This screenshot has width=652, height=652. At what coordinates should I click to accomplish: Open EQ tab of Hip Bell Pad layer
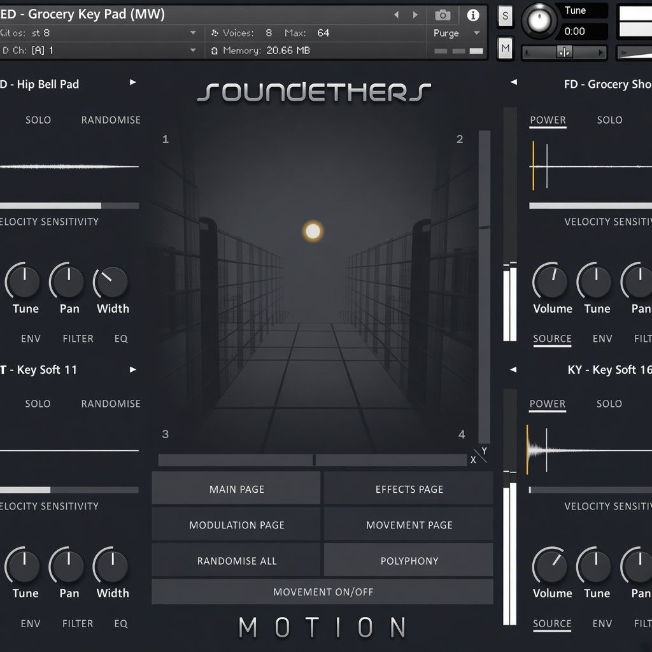click(121, 339)
